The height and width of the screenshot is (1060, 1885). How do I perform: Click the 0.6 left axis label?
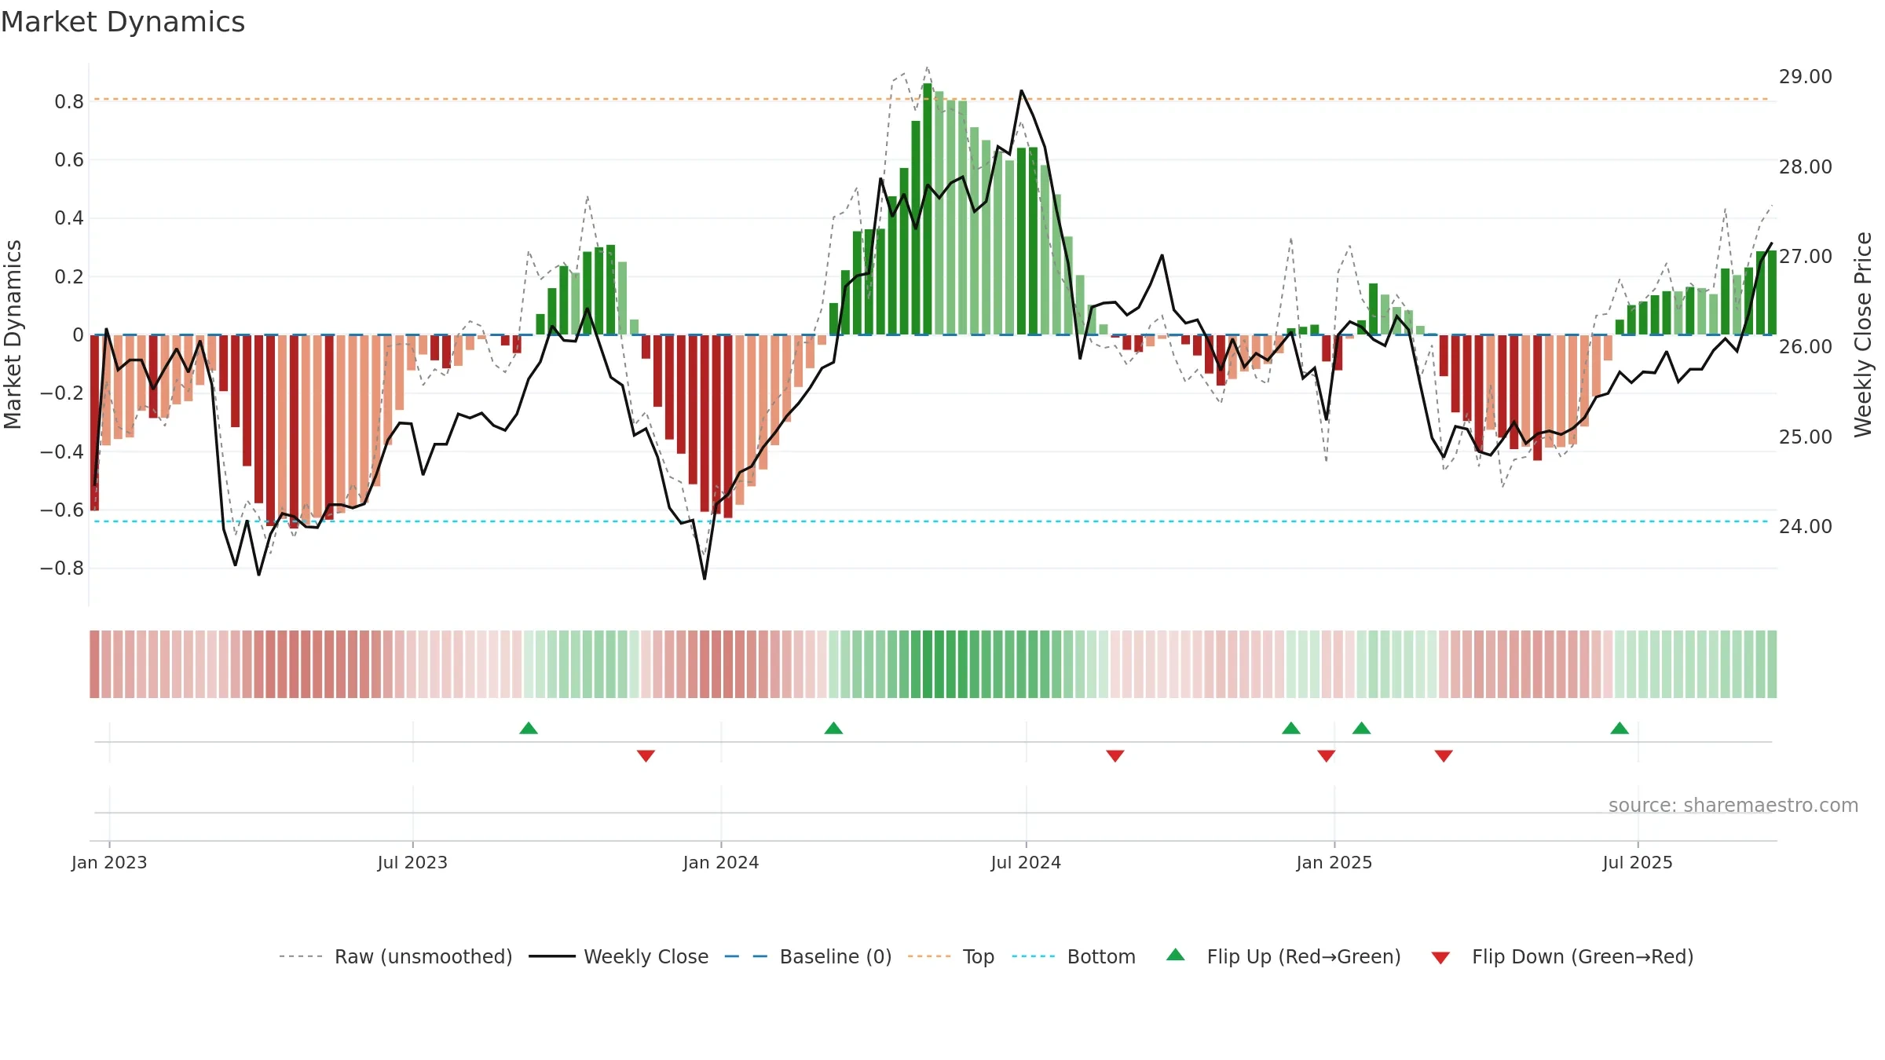tap(69, 160)
